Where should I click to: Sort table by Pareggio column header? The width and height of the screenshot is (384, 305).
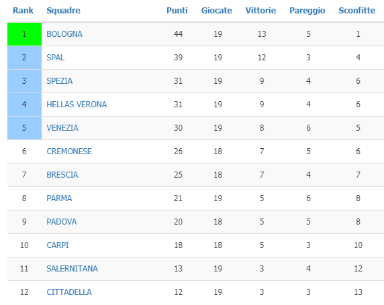click(307, 11)
